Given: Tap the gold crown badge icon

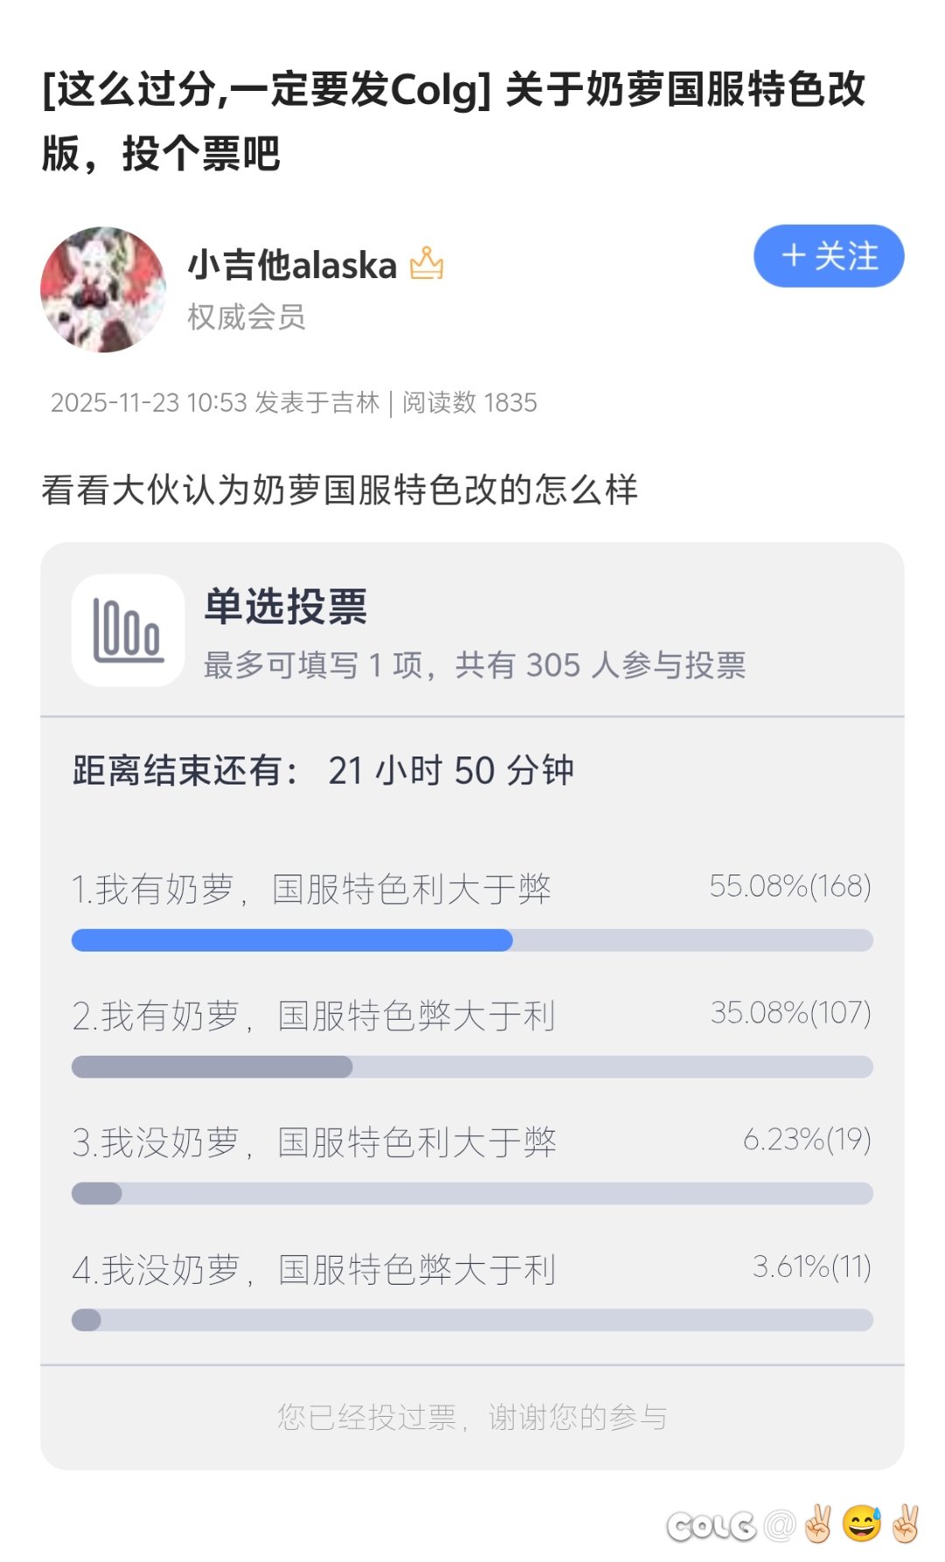Looking at the screenshot, I should pyautogui.click(x=427, y=264).
